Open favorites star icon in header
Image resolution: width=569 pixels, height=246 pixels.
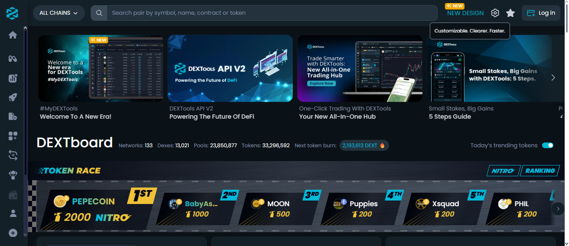tap(510, 13)
